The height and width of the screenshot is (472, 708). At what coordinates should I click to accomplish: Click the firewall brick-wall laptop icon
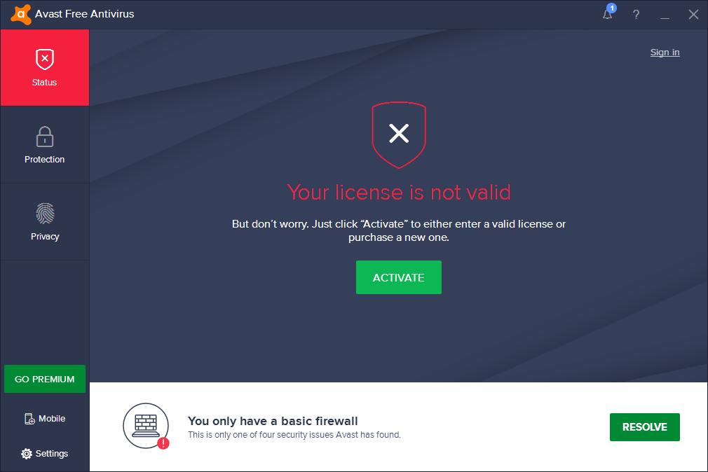(x=146, y=426)
